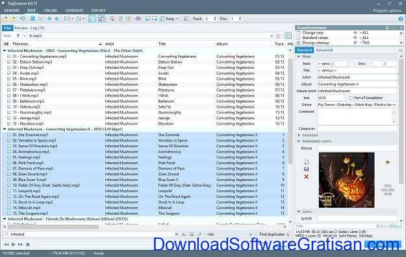Screen dimensions: 406x257
Task: Click the Track number stepper arrows
Action: pyautogui.click(x=214, y=19)
